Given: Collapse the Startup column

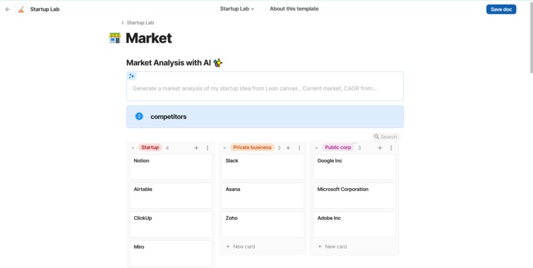Looking at the screenshot, I should coord(133,148).
